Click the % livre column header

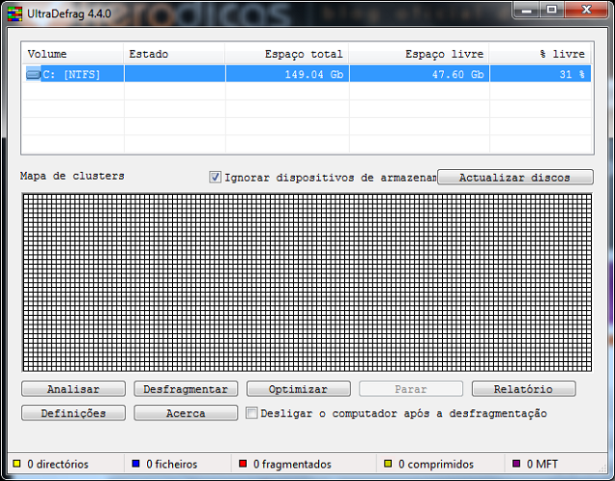[540, 54]
